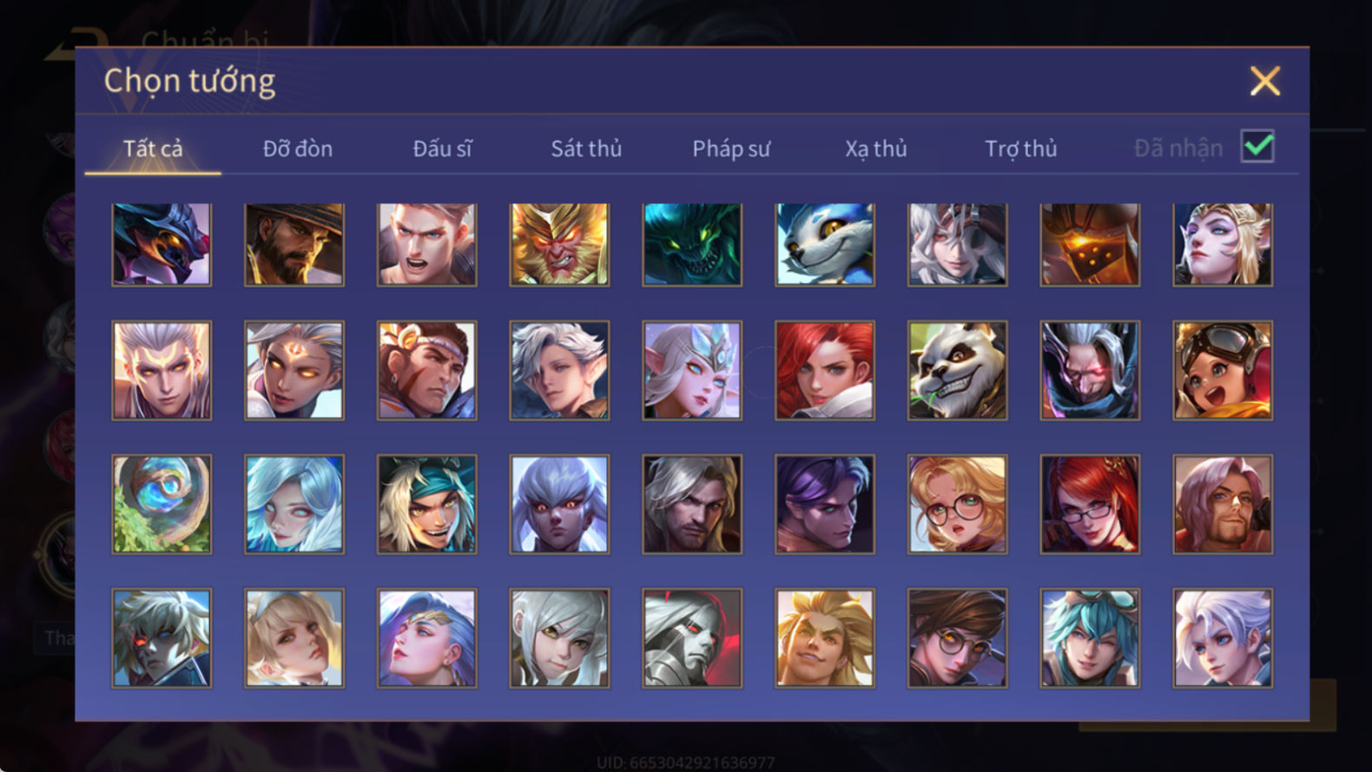Switch to the Trợ thủ tab
Screen dimensions: 1372x772
pos(1021,148)
